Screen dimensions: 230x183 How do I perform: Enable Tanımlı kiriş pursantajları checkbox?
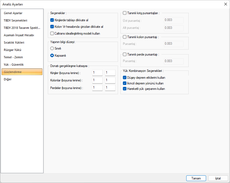tap(125, 13)
